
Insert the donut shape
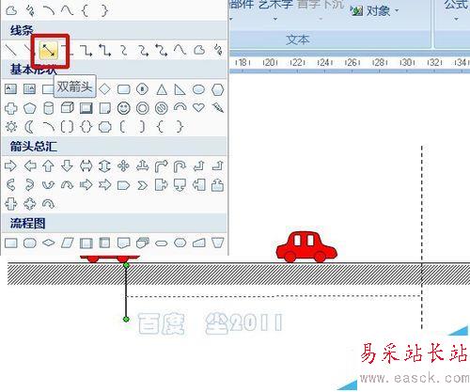[x=143, y=108]
